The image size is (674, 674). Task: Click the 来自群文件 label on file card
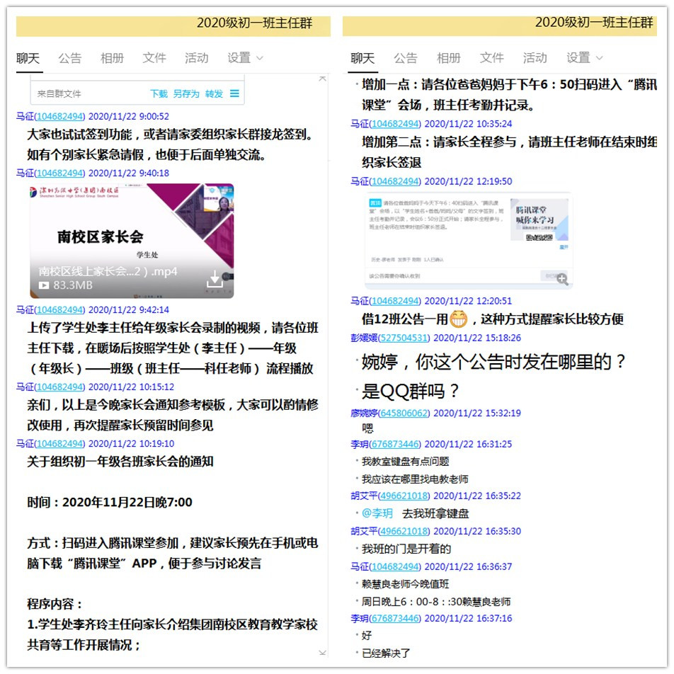click(59, 93)
